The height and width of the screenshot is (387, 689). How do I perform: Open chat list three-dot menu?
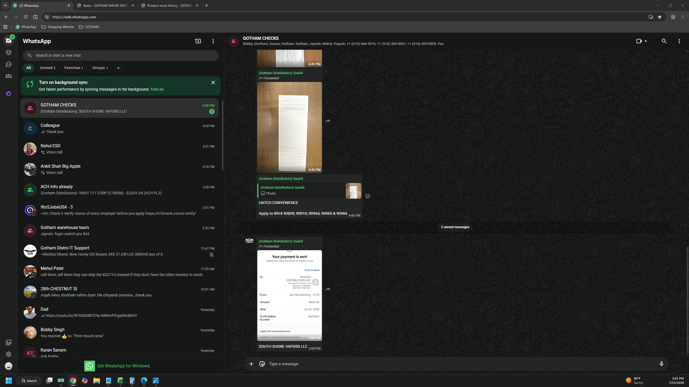(x=213, y=41)
